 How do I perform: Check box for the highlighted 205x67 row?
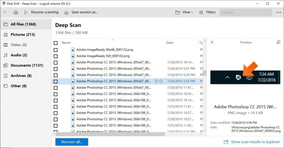[x=56, y=81]
